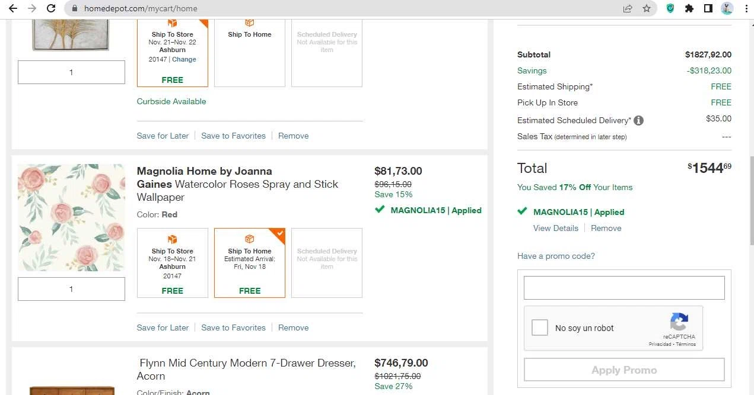This screenshot has height=395, width=754.
Task: Click Save for Later on the Roses wallpaper
Action: pyautogui.click(x=163, y=327)
